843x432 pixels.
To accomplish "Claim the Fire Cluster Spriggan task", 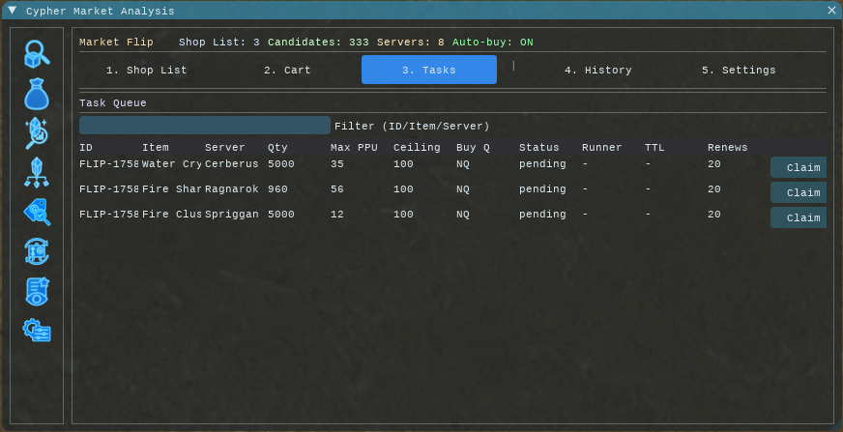I will coord(799,218).
